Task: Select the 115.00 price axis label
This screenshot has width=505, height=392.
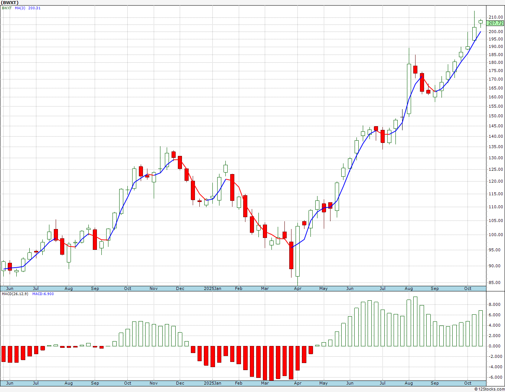Action: pos(496,194)
